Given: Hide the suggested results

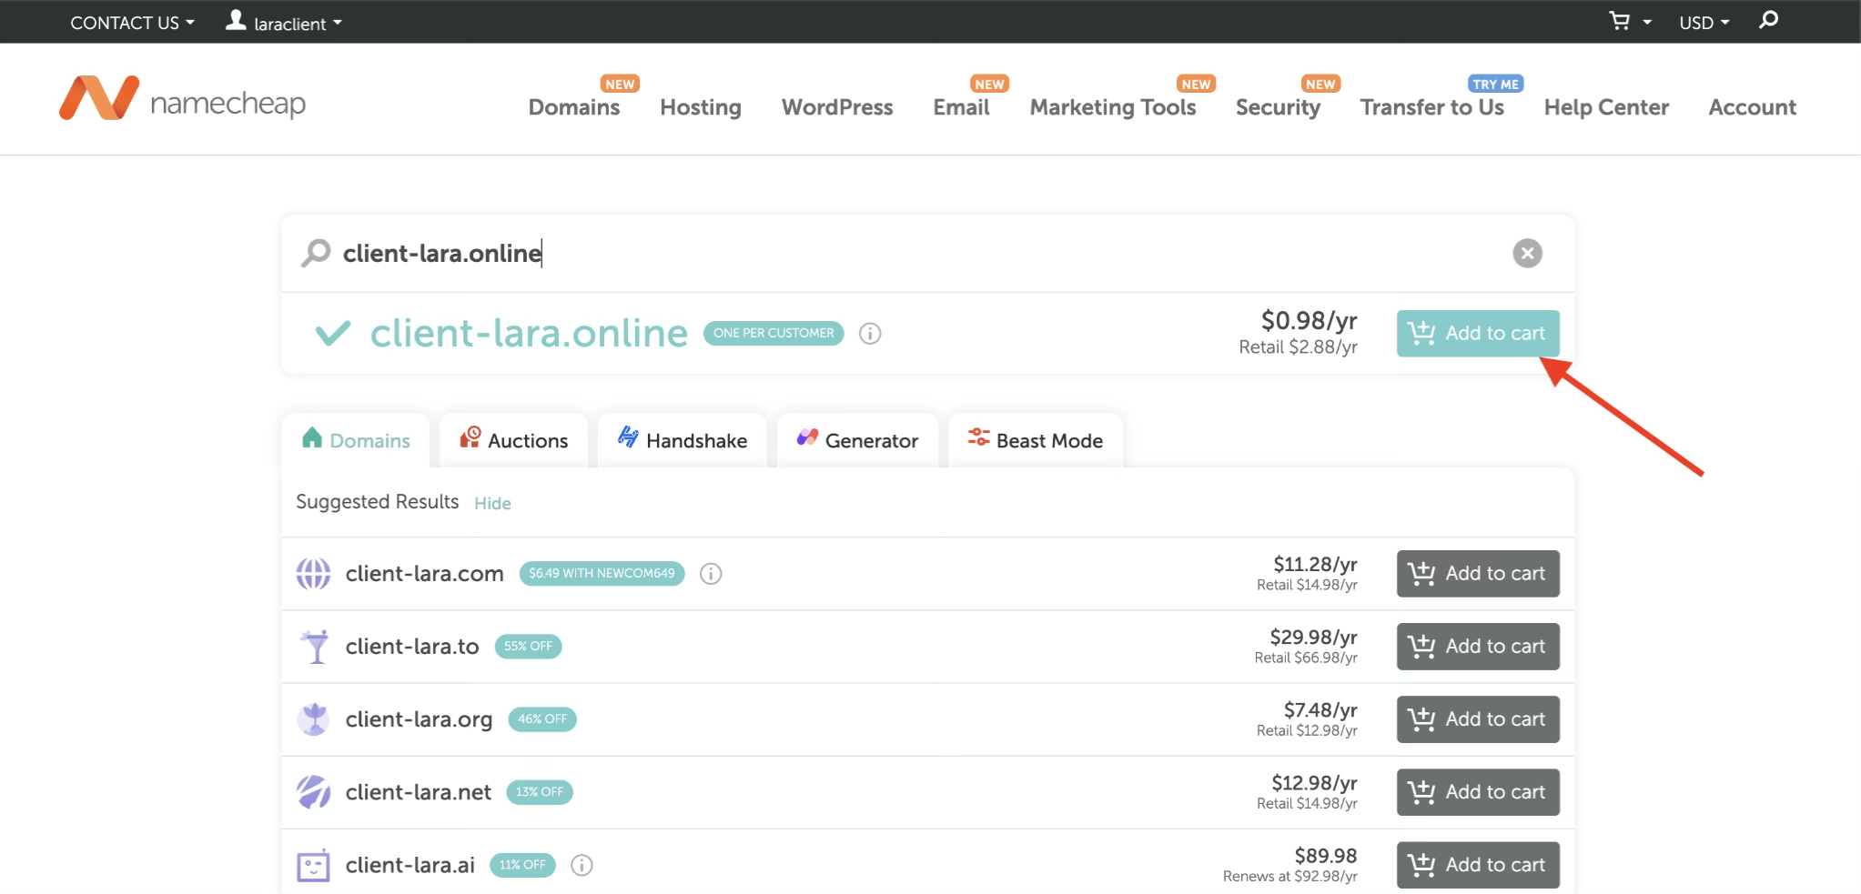Looking at the screenshot, I should click(492, 504).
